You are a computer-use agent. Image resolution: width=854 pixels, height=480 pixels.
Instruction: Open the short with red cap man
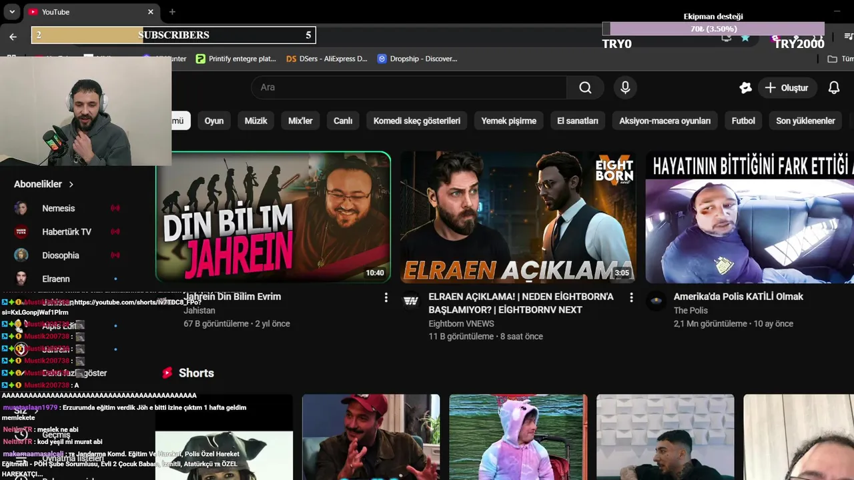[x=371, y=437]
